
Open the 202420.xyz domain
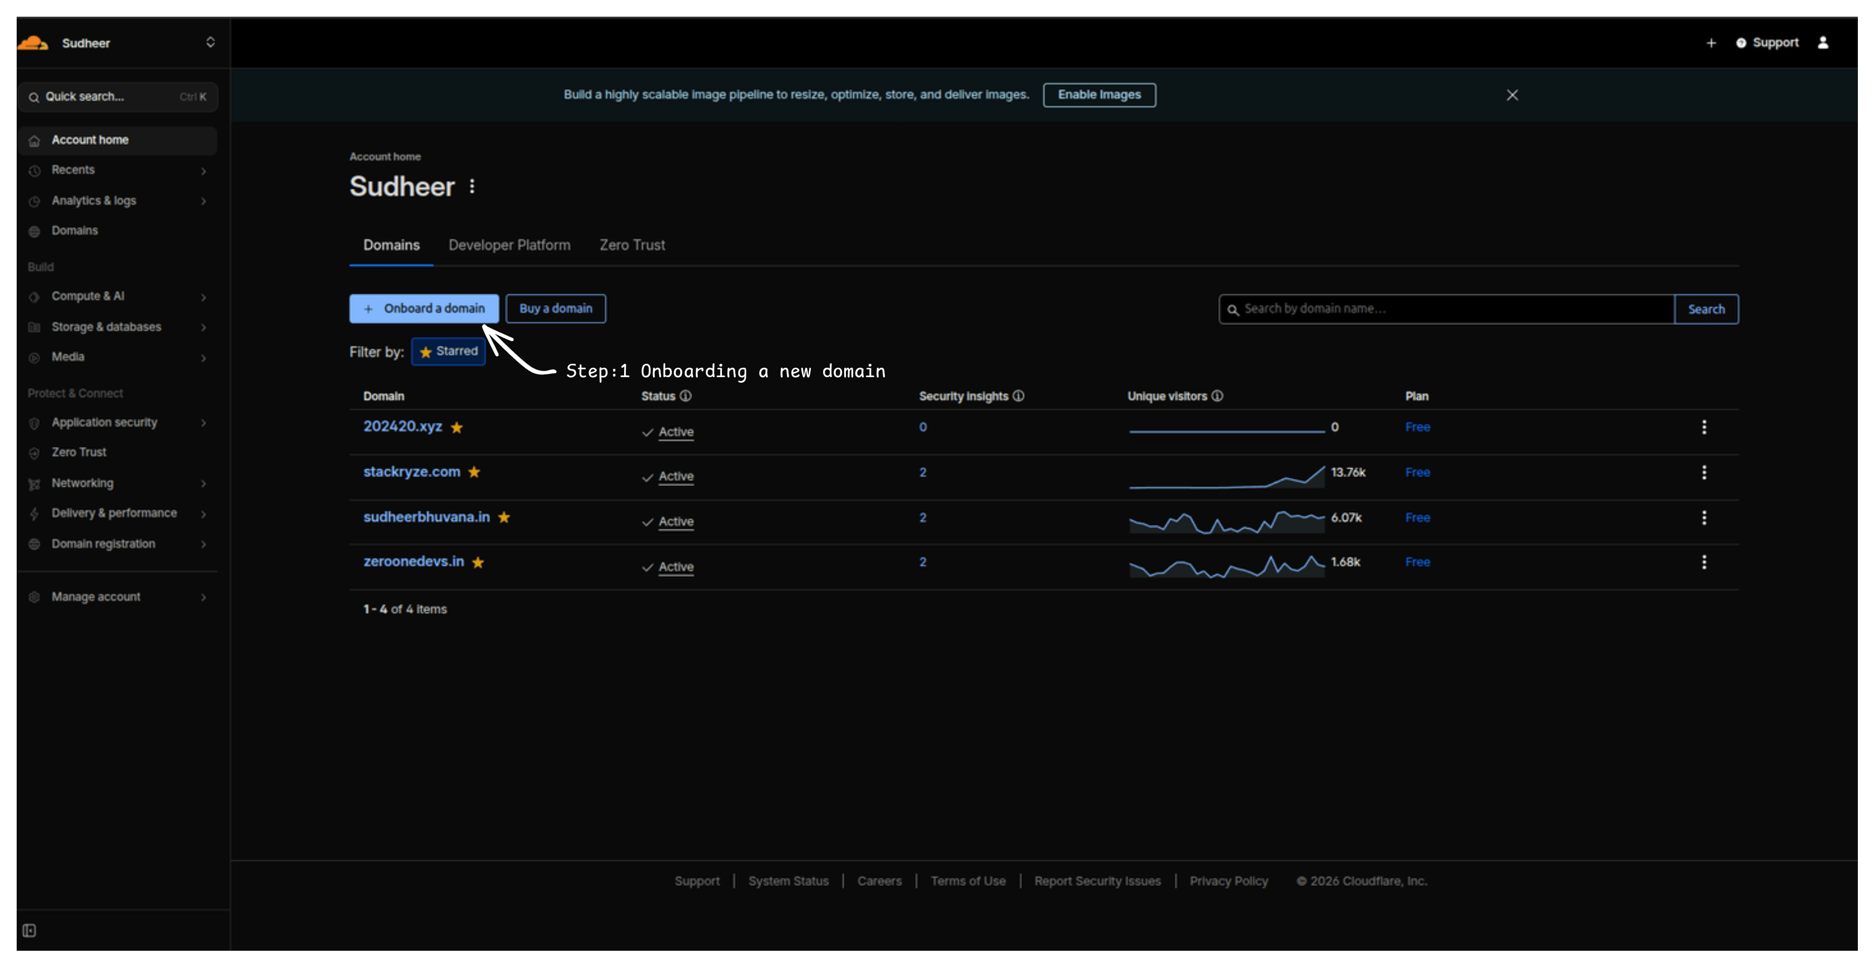[x=402, y=427]
